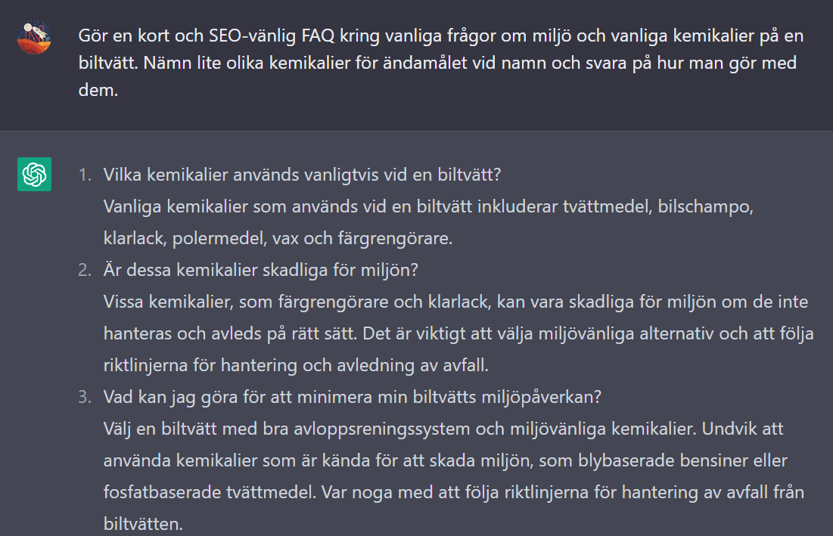Select the user prompt starting 'Gör en kort'
The width and height of the screenshot is (833, 536).
(x=441, y=63)
